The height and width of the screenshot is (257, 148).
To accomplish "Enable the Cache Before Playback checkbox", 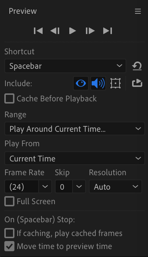I will click(x=9, y=98).
